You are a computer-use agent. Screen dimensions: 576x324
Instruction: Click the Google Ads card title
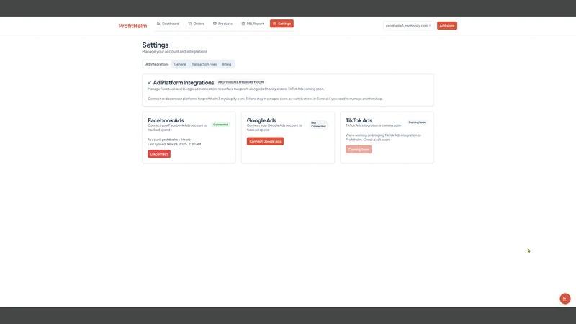click(261, 120)
